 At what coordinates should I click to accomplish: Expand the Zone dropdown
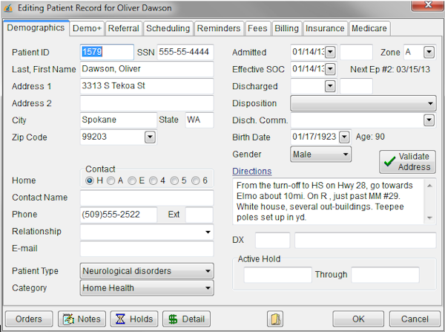(429, 52)
